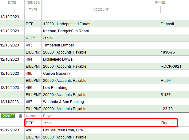Click the Number input field
Screen dimensions: 189x140
(x=33, y=116)
